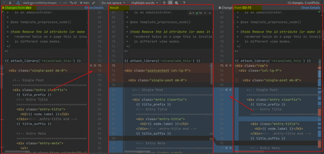324x154 pixels.
Task: Click '{{ title_prefix }}' in the dev pane
Action: pyautogui.click(x=34, y=95)
